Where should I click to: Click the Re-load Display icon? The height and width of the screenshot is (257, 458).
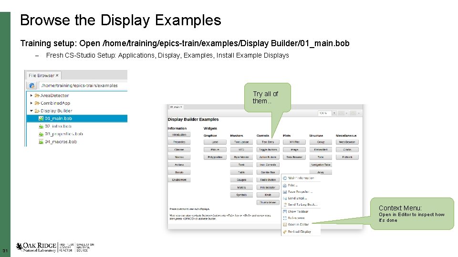click(x=285, y=232)
